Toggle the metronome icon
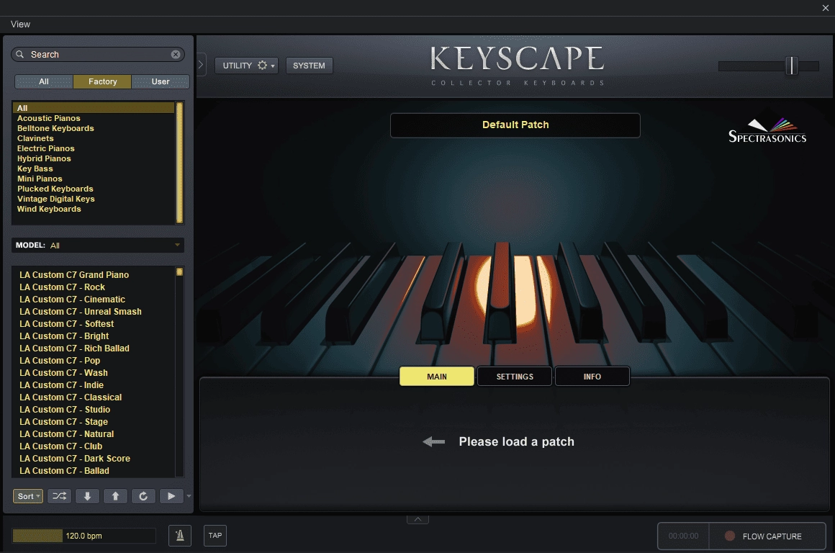835x553 pixels. (x=180, y=536)
